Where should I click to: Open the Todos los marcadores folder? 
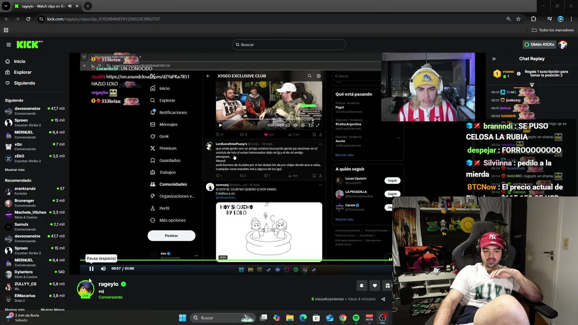click(553, 30)
